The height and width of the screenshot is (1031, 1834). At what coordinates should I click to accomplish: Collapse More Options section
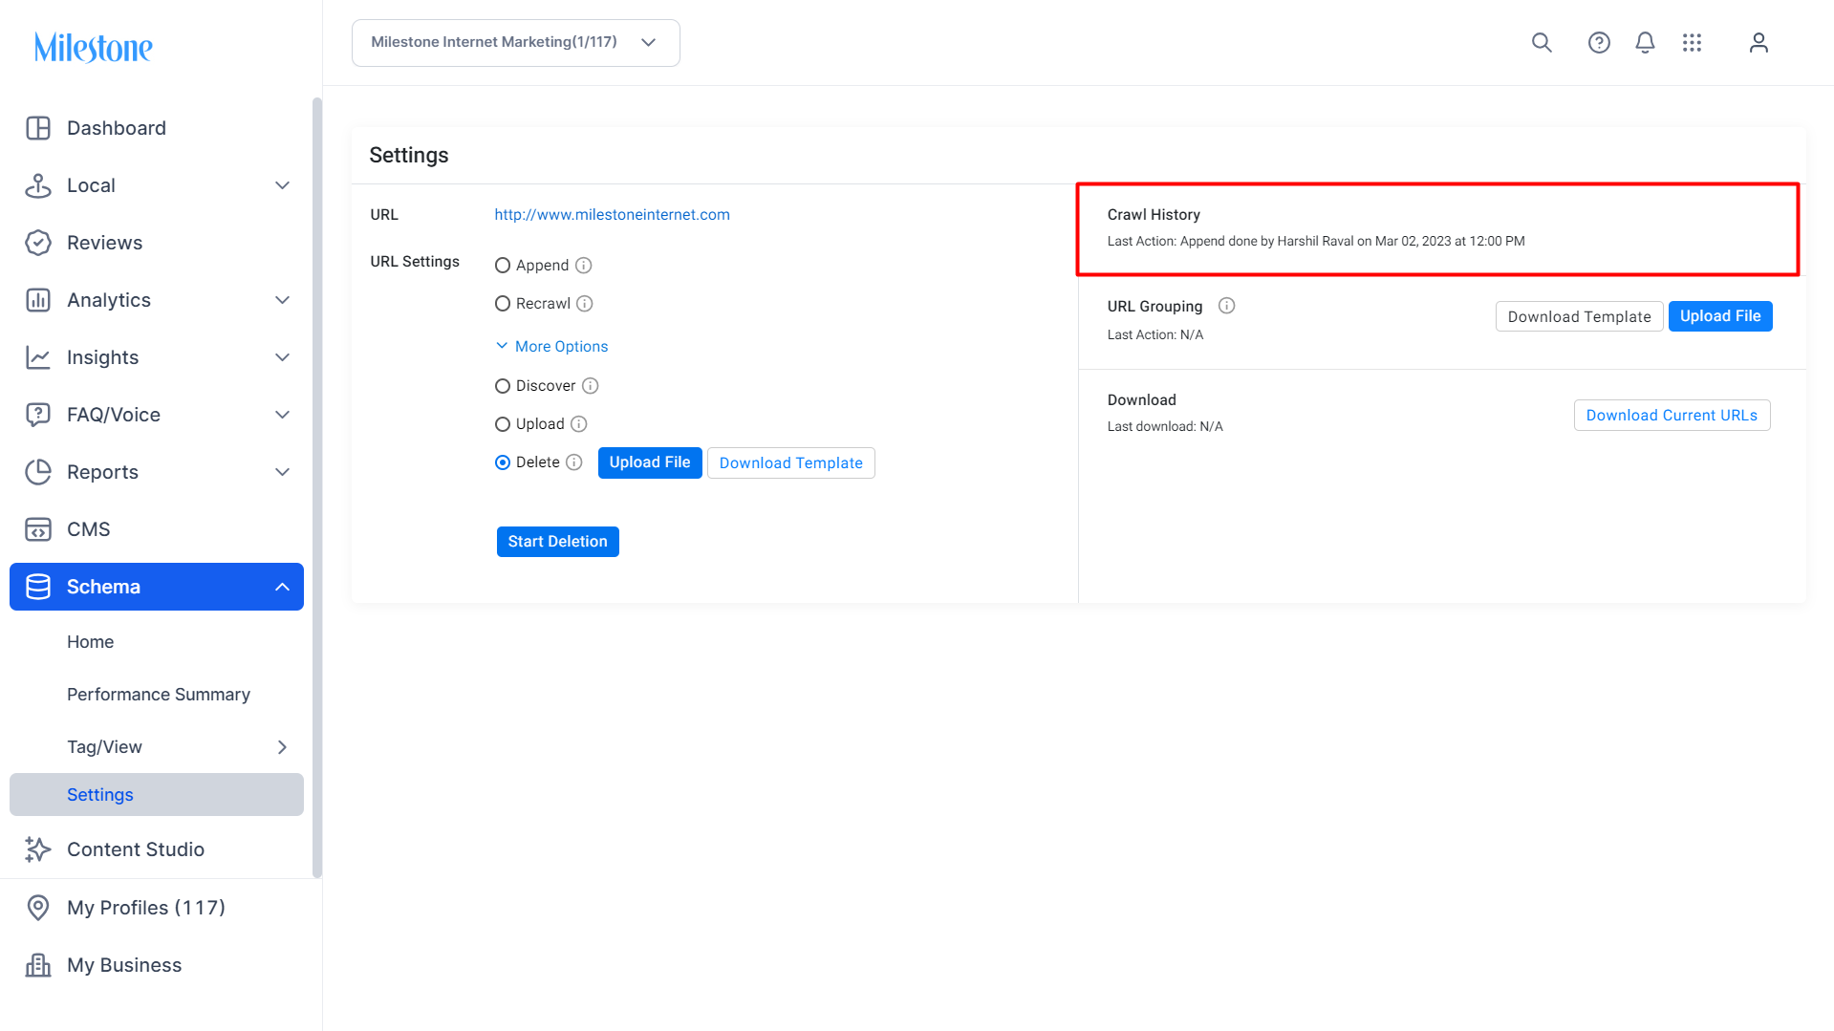[x=552, y=346]
